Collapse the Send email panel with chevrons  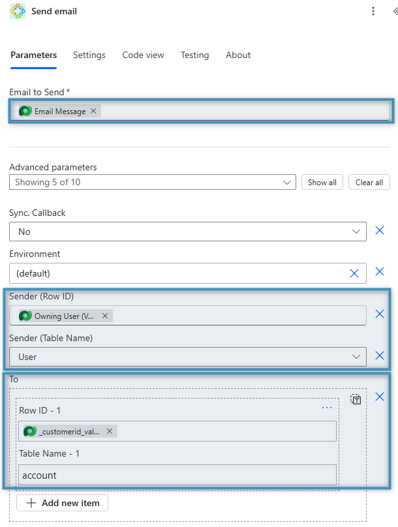(394, 11)
